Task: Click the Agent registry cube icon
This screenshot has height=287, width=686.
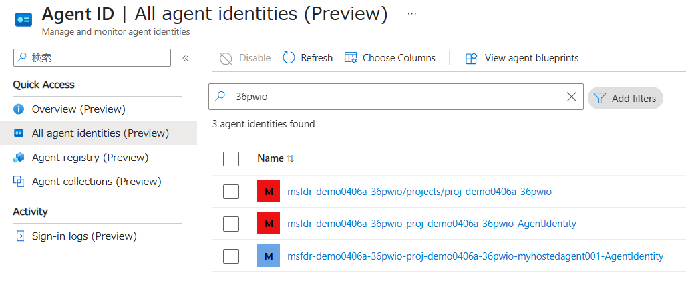Action: point(19,158)
